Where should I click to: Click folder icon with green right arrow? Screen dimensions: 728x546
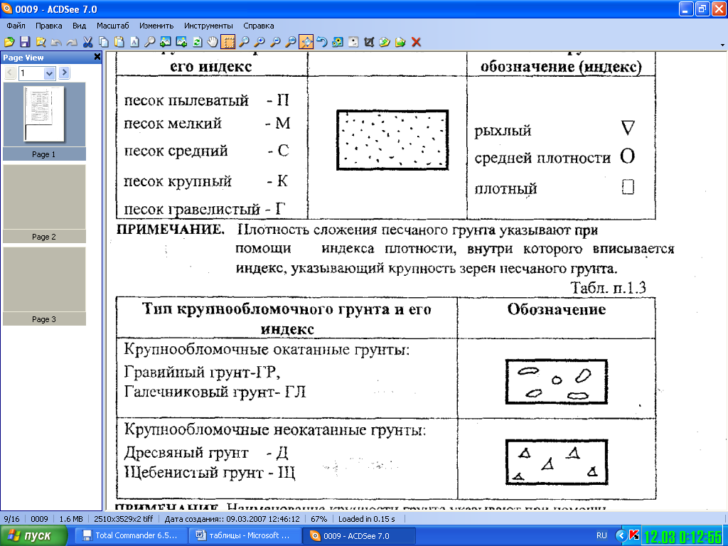coord(400,42)
